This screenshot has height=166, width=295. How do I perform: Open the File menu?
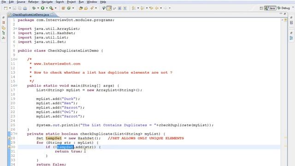coord(4,2)
